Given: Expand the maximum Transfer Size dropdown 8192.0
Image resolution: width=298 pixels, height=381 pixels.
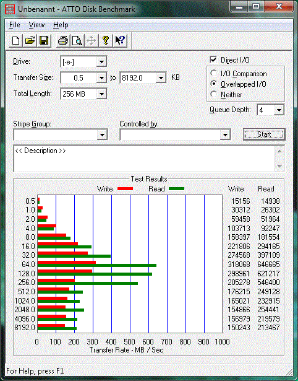Looking at the screenshot, I should pyautogui.click(x=161, y=78).
